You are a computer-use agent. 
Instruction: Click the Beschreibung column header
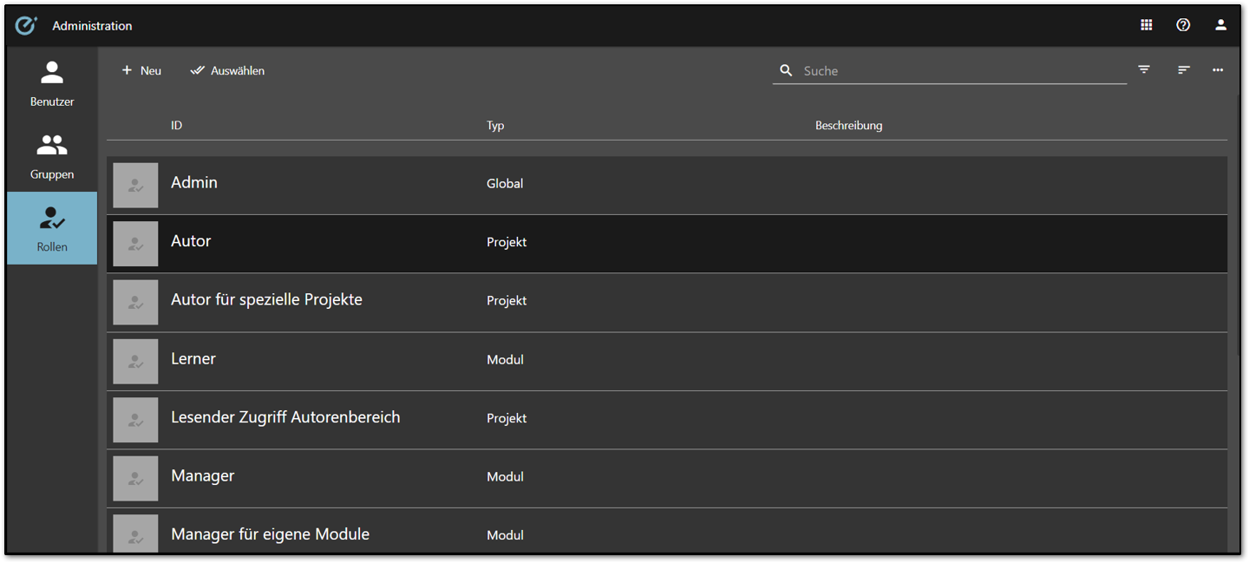(x=848, y=126)
